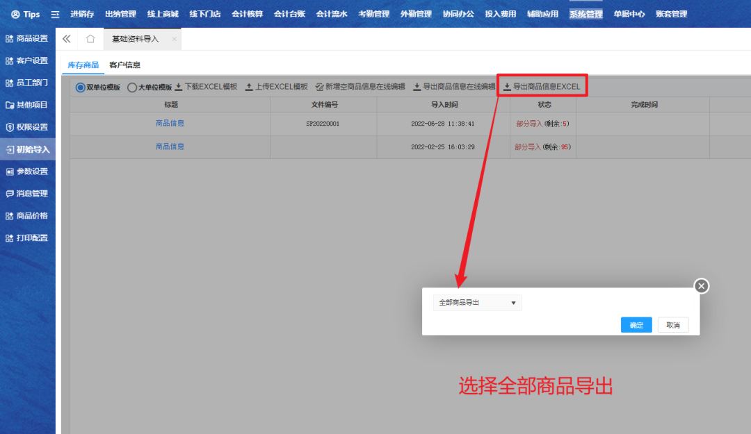Click the 取消 button in the dialog
Viewport: 751px width, 434px height.
point(673,325)
